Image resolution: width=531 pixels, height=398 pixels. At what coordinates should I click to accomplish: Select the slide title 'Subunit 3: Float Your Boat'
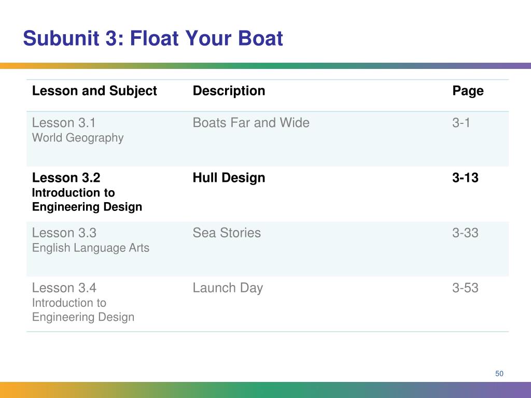pos(153,38)
